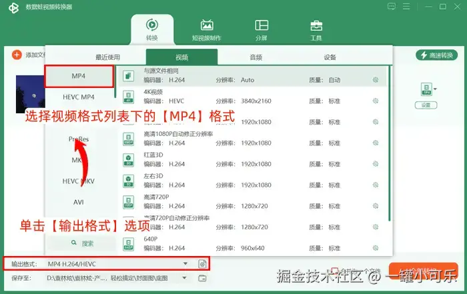The width and height of the screenshot is (467, 294).
Task: Click the 搜索 format search field
Action: click(81, 243)
